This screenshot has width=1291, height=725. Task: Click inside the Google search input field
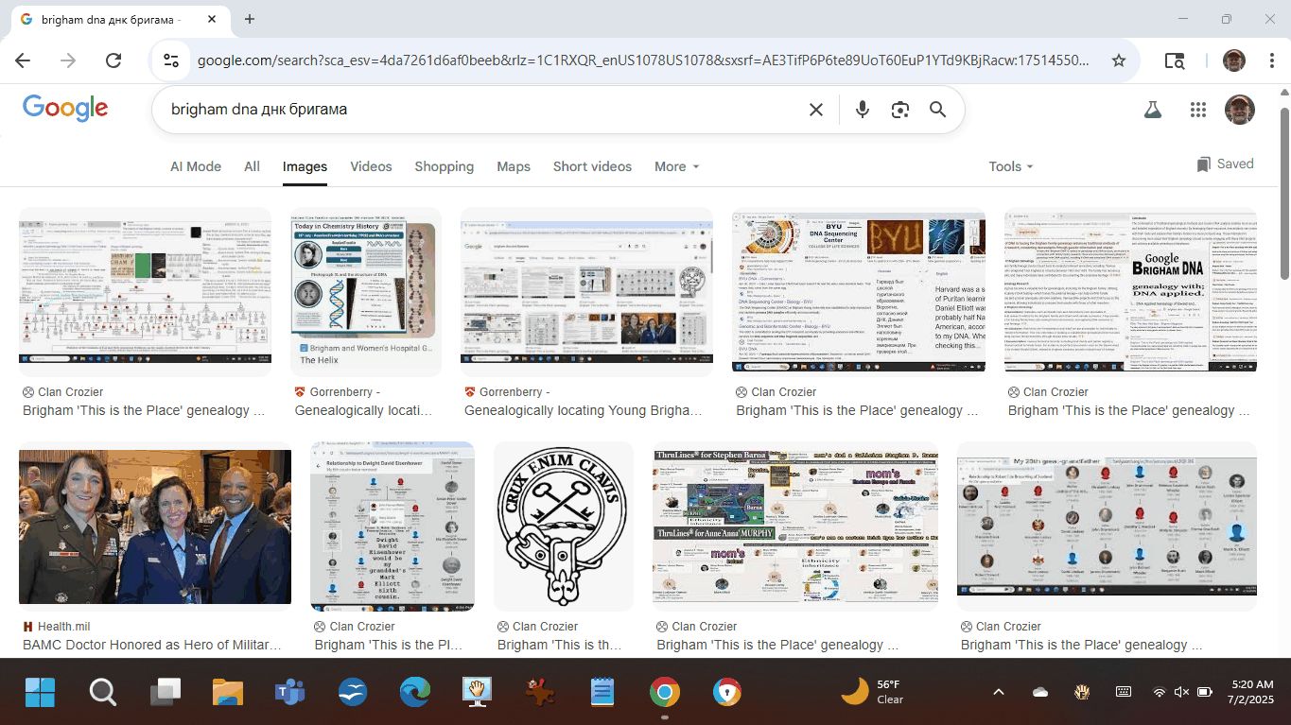coord(473,110)
